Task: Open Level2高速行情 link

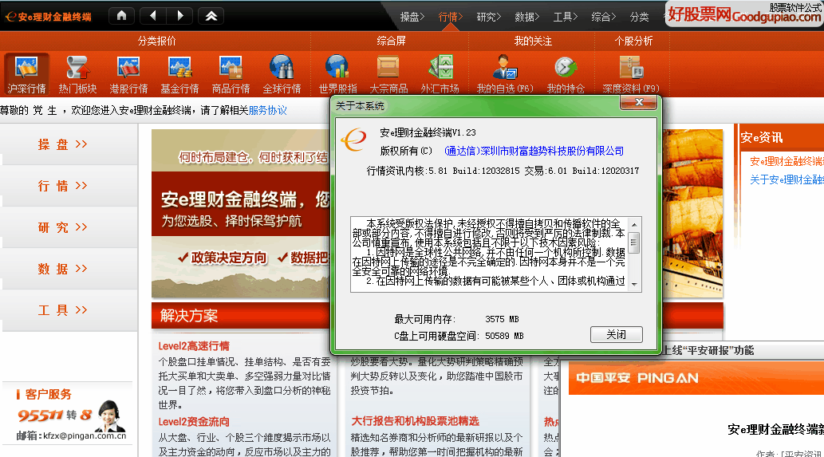Action: tap(194, 346)
